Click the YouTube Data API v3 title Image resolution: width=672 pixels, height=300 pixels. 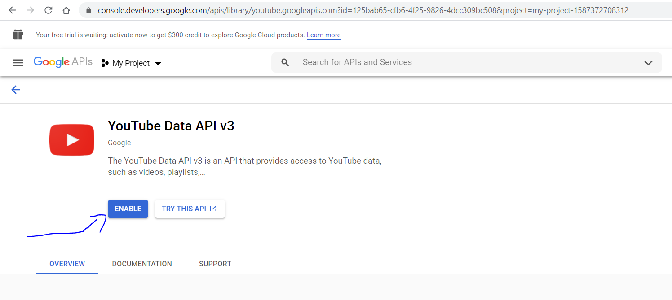click(171, 126)
